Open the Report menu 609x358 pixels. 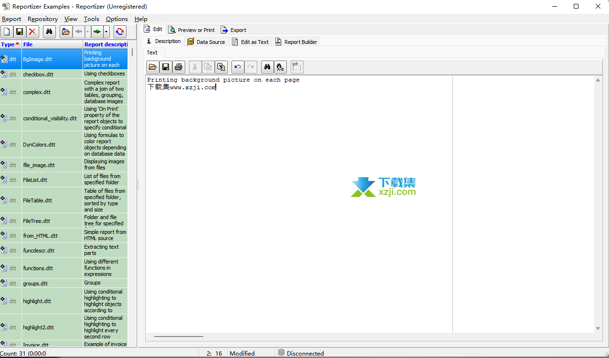(11, 19)
